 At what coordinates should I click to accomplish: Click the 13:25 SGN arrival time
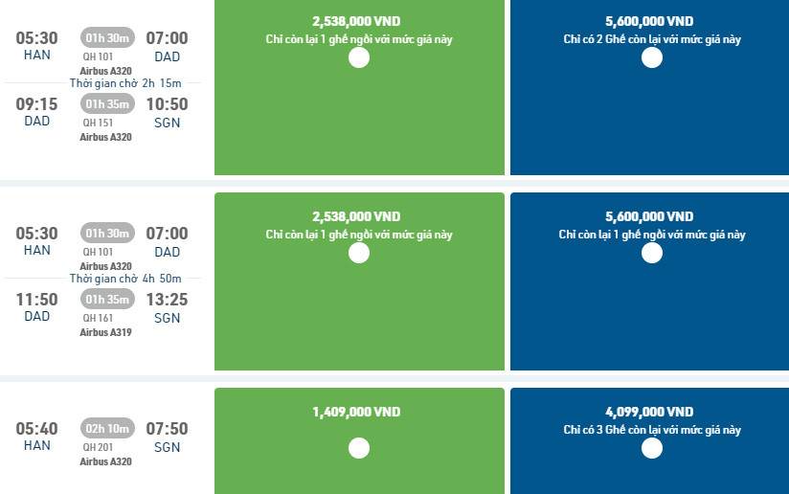pyautogui.click(x=167, y=300)
